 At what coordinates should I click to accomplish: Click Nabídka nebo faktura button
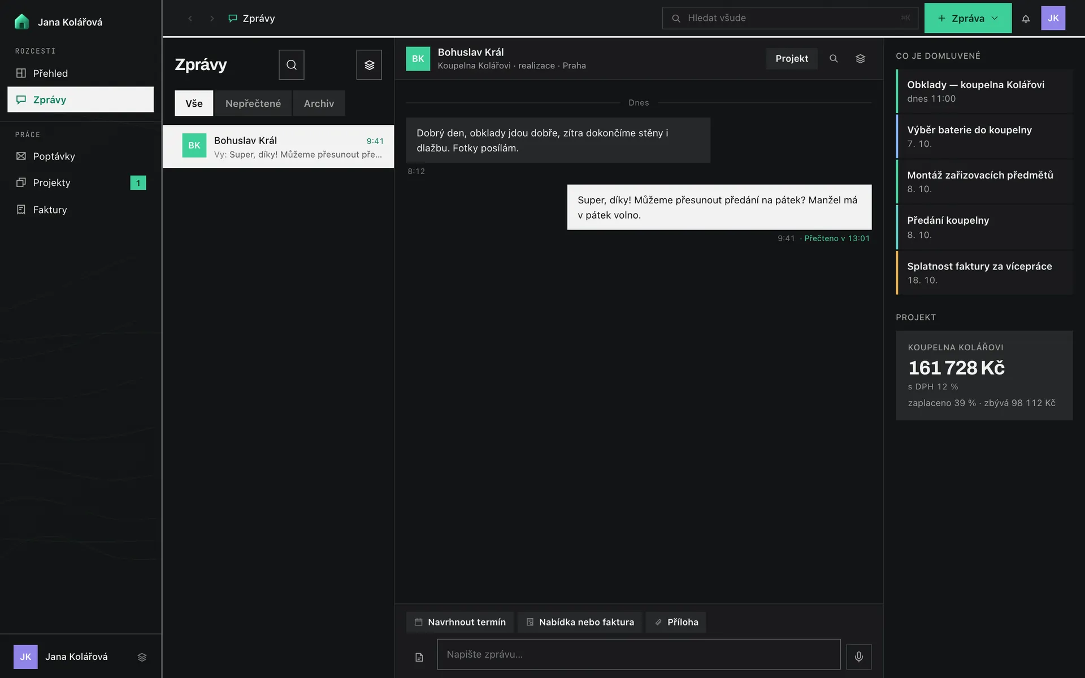coord(580,622)
